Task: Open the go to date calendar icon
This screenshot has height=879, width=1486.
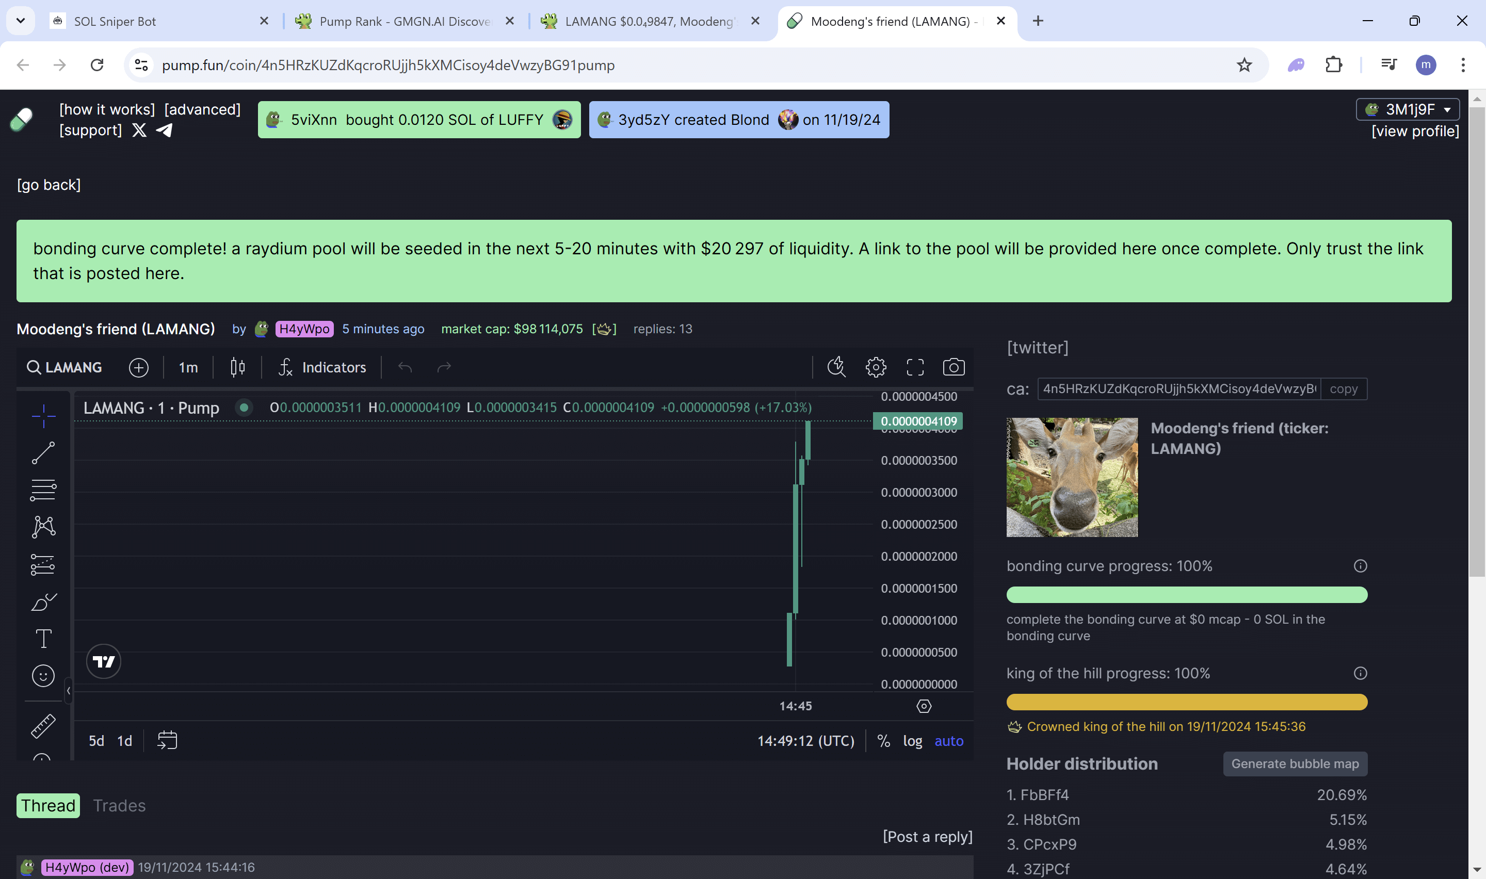Action: point(167,740)
